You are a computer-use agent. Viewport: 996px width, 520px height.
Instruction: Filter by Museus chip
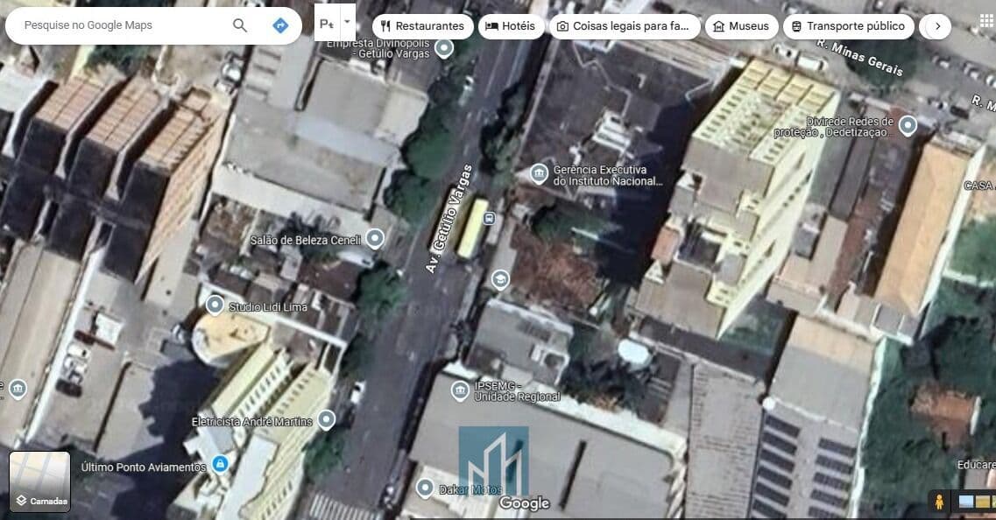741,26
